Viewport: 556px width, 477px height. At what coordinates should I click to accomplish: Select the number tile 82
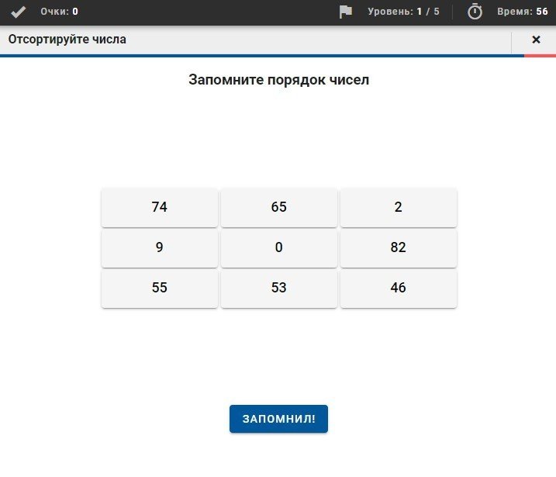[x=399, y=247]
